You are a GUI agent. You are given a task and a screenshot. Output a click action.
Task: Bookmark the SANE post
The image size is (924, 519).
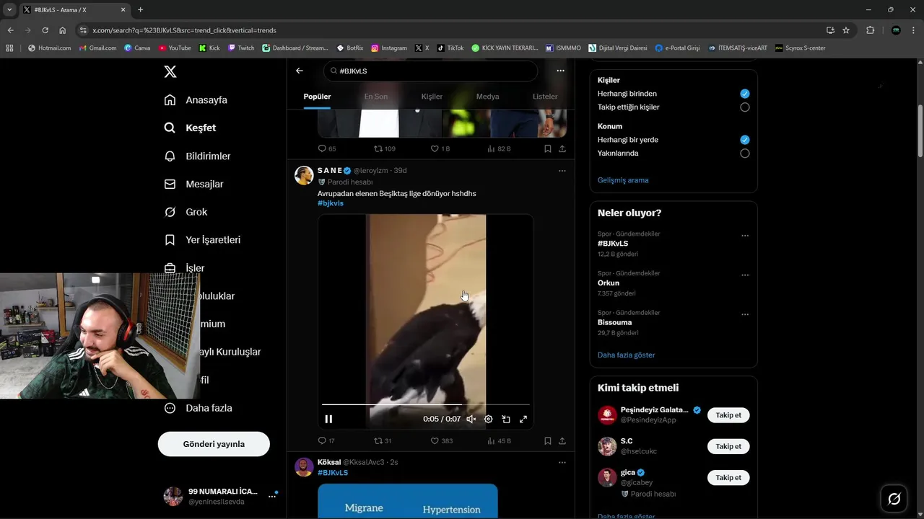click(548, 440)
